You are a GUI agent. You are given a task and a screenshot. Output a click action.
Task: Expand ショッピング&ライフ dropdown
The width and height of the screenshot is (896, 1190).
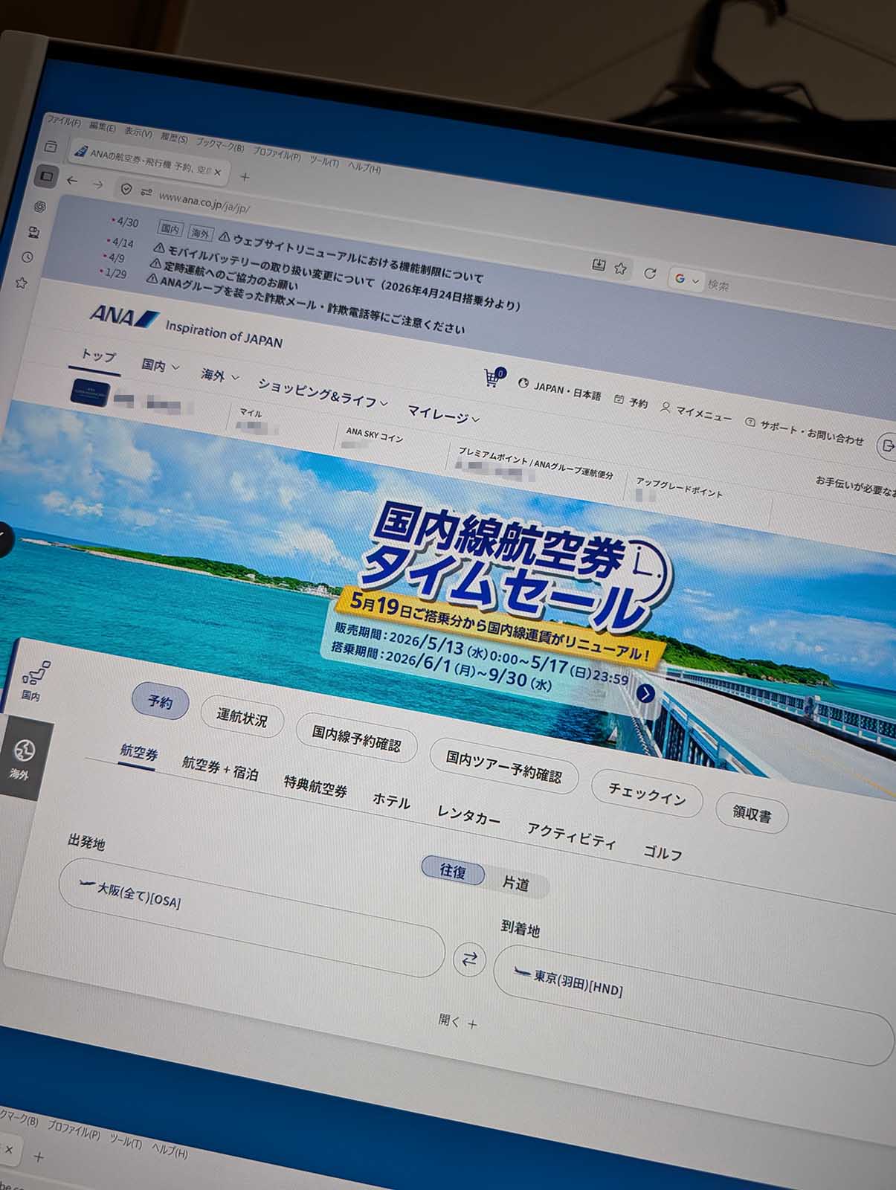coord(323,393)
